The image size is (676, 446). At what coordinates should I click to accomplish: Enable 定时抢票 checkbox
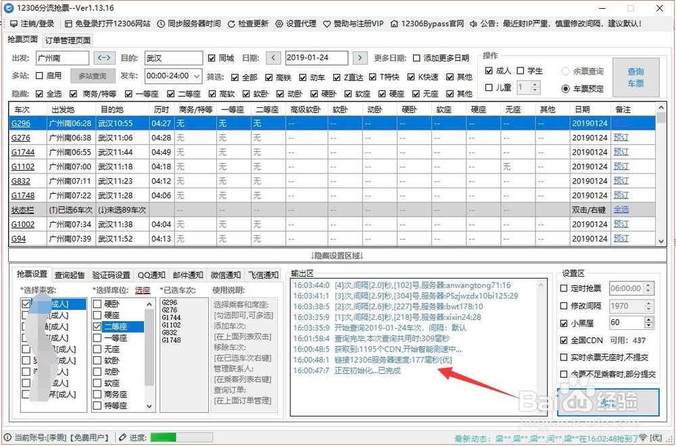564,288
